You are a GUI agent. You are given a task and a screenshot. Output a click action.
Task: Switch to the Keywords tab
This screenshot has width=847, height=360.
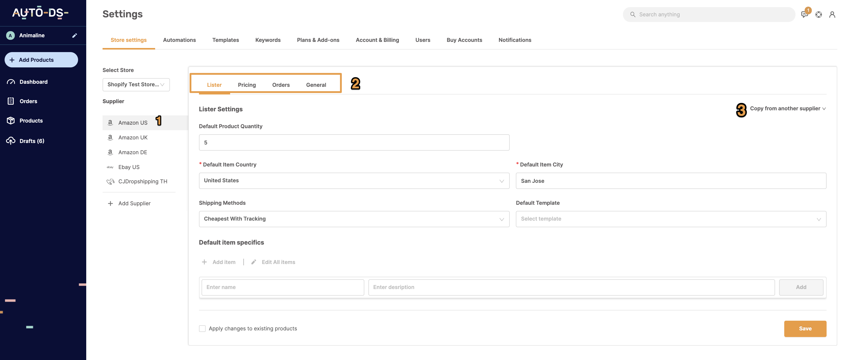pos(268,40)
